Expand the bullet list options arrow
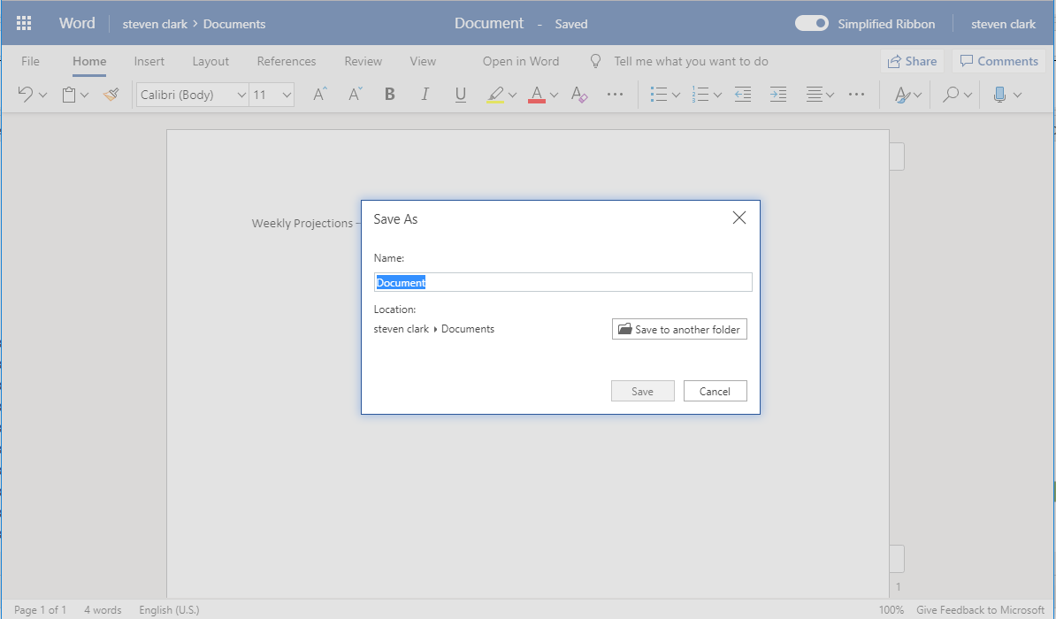The image size is (1056, 619). coord(676,95)
